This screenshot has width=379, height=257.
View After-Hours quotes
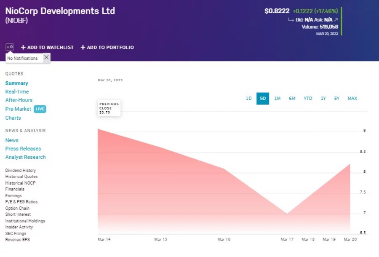click(19, 100)
